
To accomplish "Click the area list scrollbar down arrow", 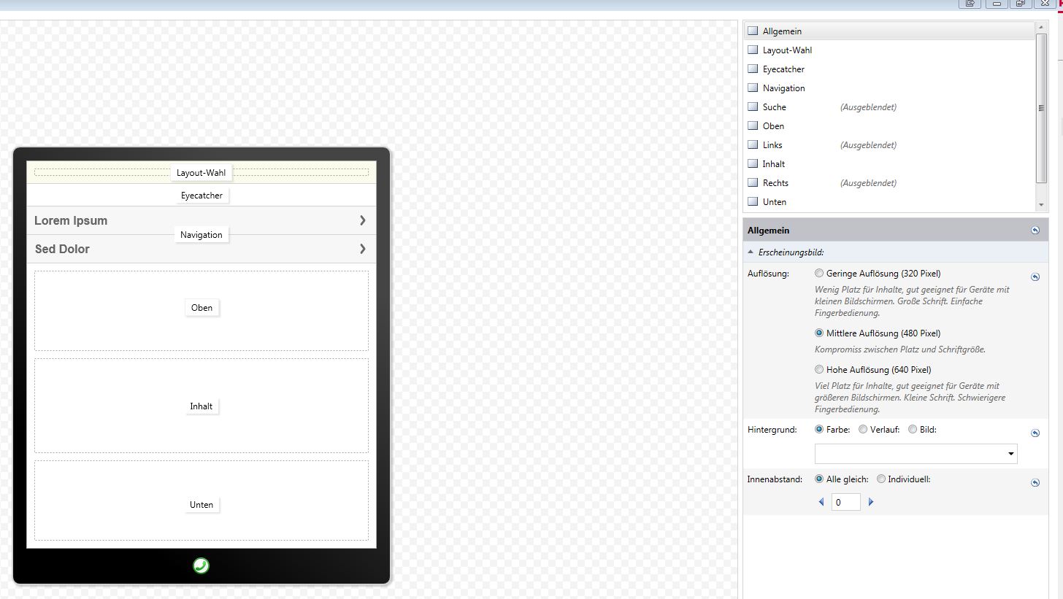I will point(1041,206).
